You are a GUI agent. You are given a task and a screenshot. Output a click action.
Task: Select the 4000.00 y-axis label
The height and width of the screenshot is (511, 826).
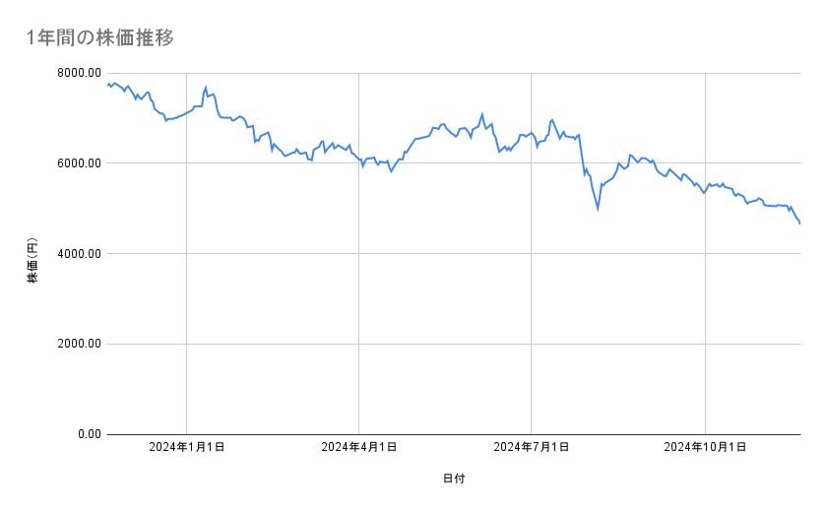pyautogui.click(x=78, y=254)
